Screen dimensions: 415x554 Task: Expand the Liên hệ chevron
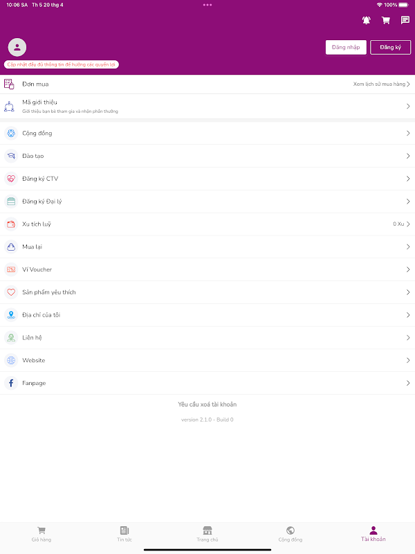pos(408,338)
